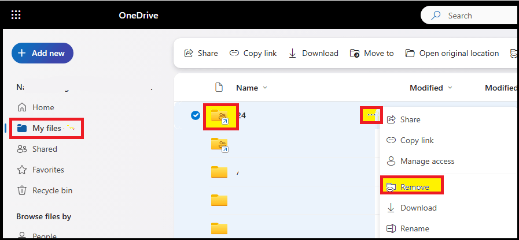Open the second shared shortcut folder
Viewport: 519px width, 240px height.
coord(220,145)
